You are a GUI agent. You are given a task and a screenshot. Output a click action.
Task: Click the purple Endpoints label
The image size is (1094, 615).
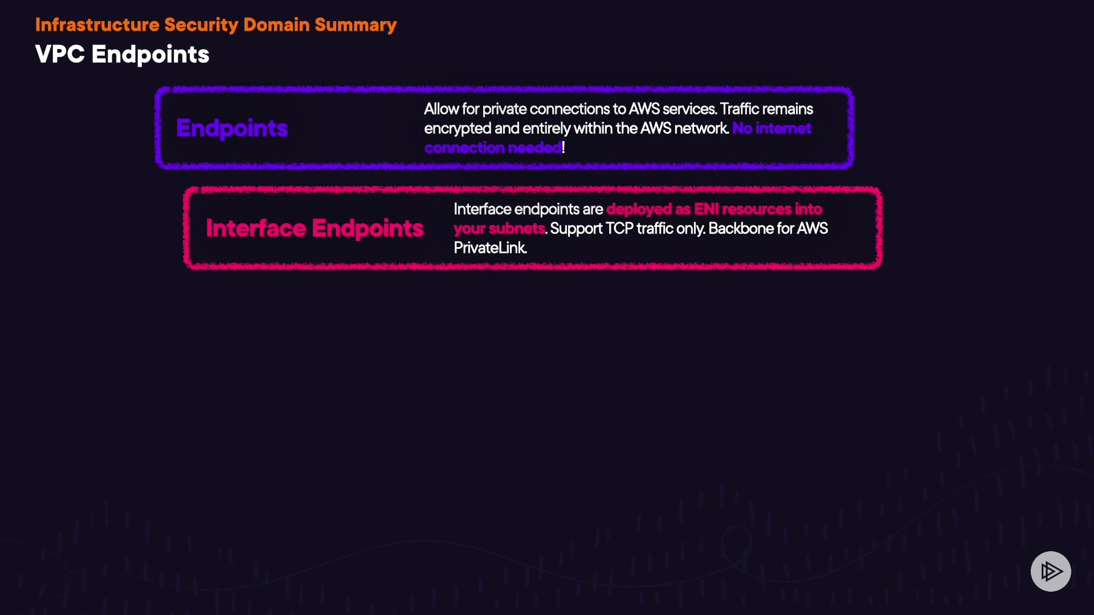232,128
